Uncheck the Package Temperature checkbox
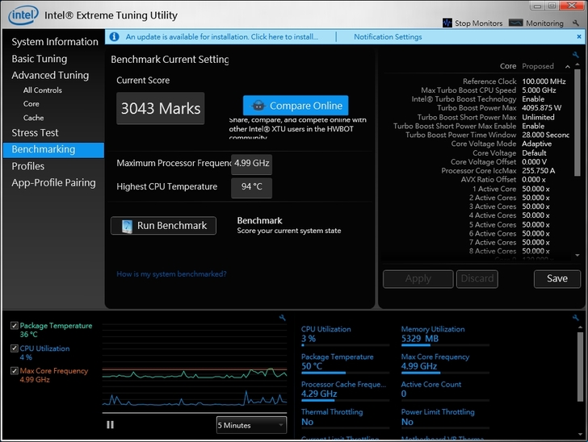This screenshot has width=588, height=442. tap(15, 326)
